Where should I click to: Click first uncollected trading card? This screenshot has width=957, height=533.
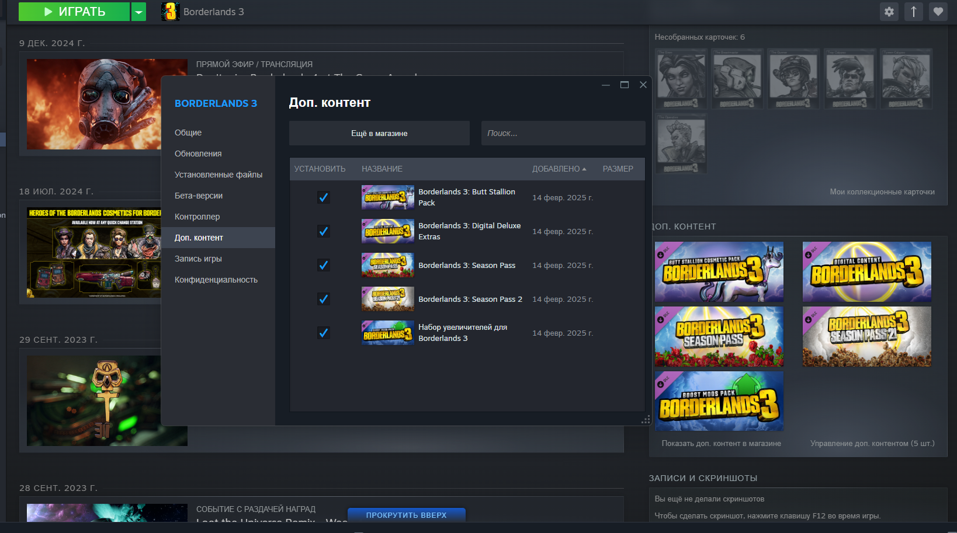(x=681, y=79)
